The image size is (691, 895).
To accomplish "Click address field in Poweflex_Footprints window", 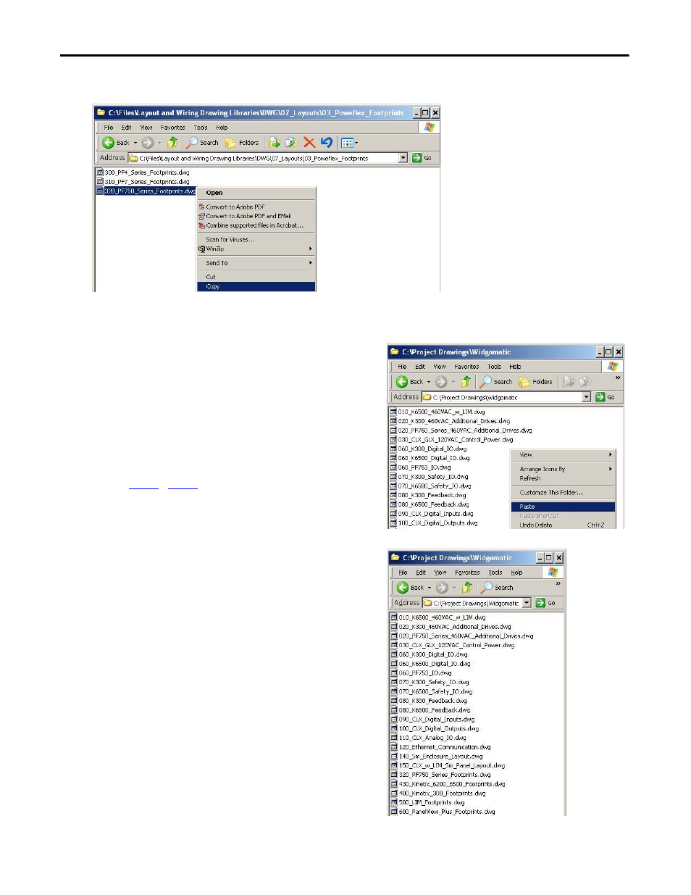I will click(x=267, y=158).
